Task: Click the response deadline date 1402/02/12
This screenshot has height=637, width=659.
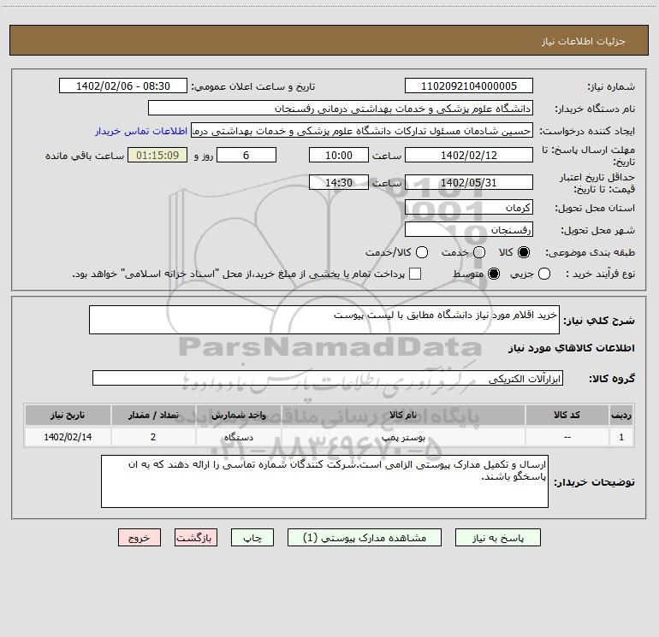Action: (469, 155)
